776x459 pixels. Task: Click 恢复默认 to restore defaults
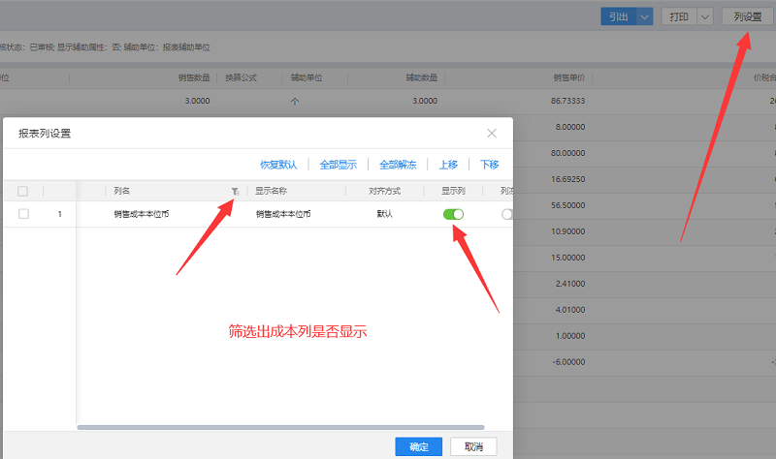click(x=278, y=165)
